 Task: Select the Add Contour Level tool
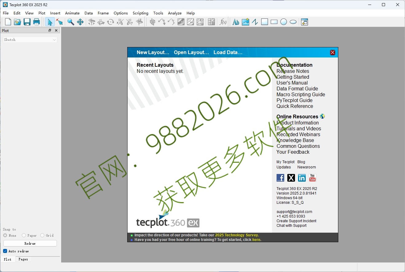[x=181, y=22]
